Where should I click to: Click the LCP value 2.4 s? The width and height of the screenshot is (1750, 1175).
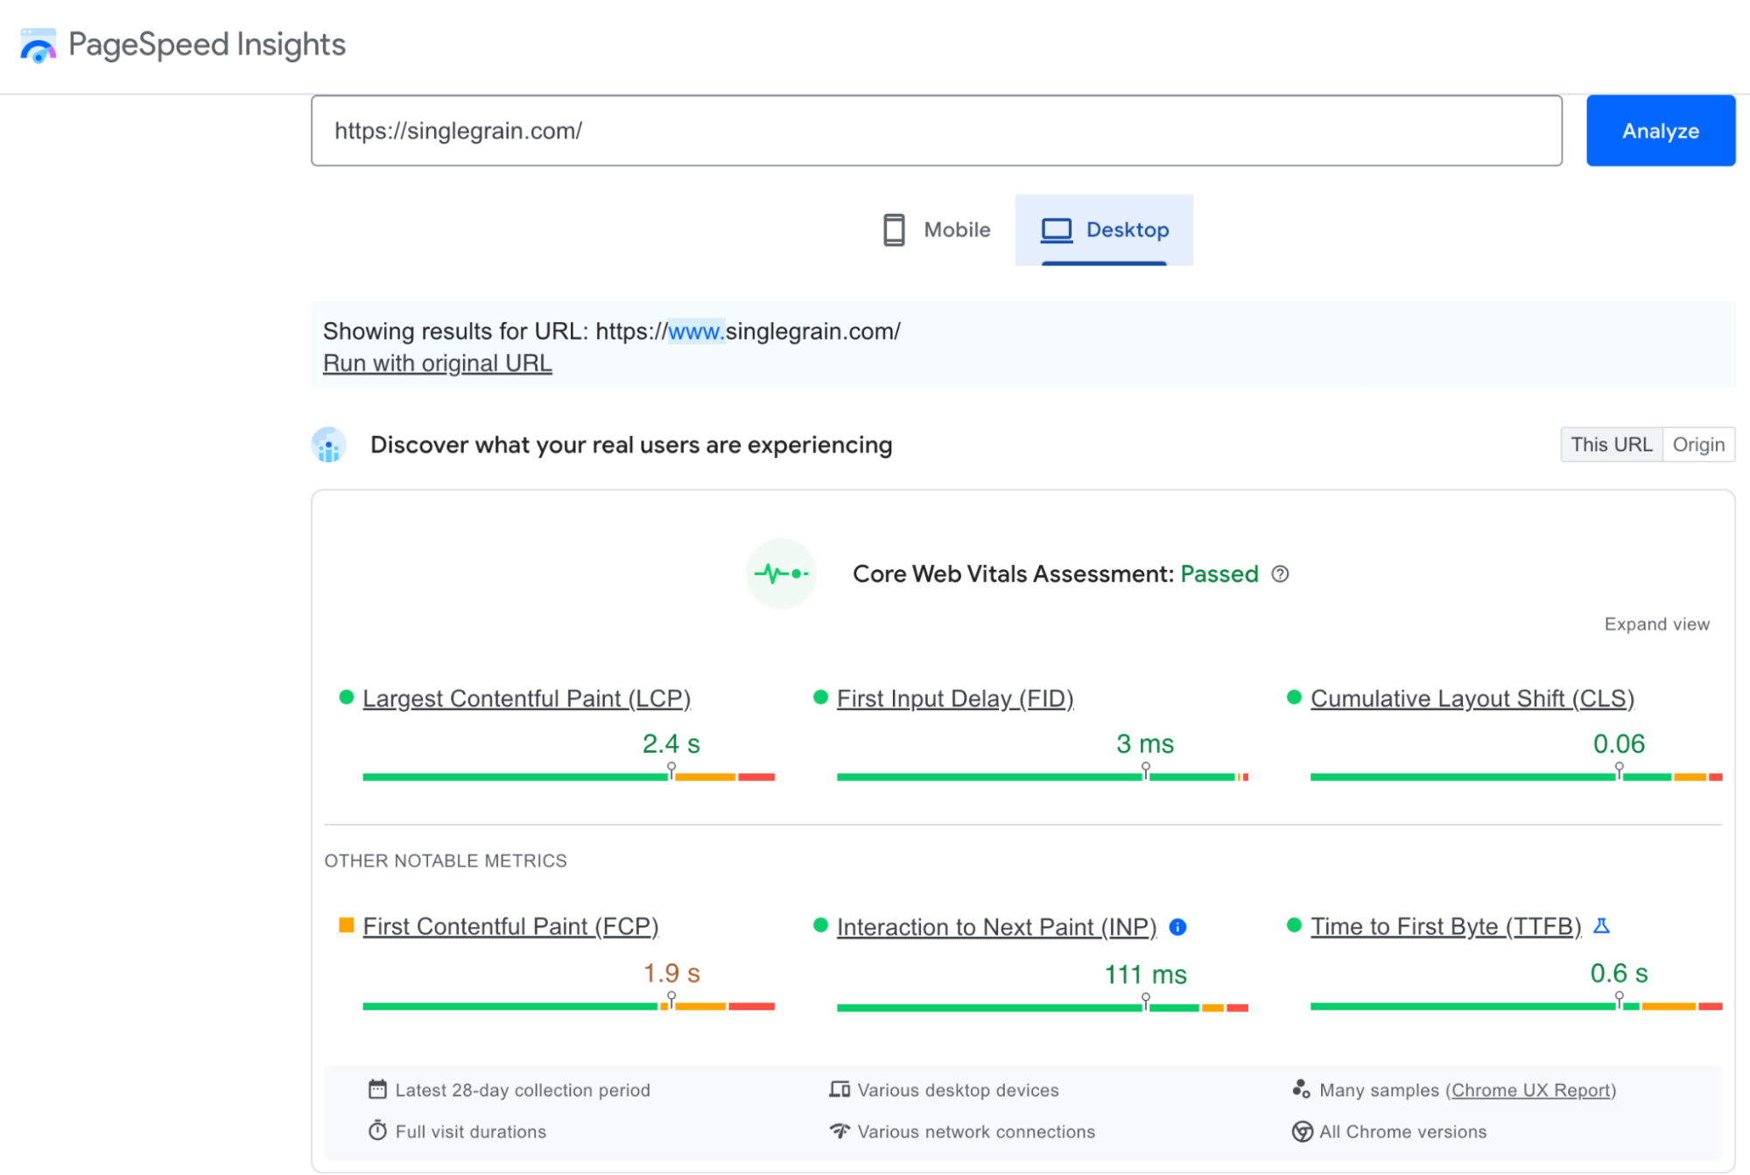671,743
